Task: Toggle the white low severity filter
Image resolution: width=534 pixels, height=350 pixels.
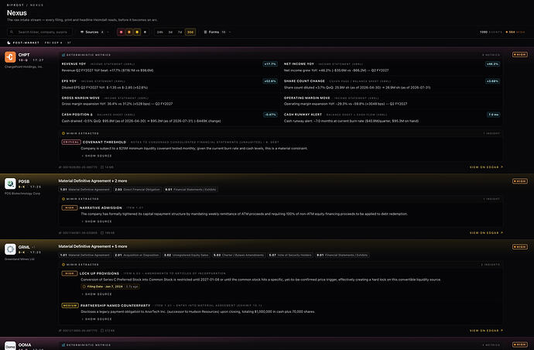Action: pyautogui.click(x=145, y=32)
